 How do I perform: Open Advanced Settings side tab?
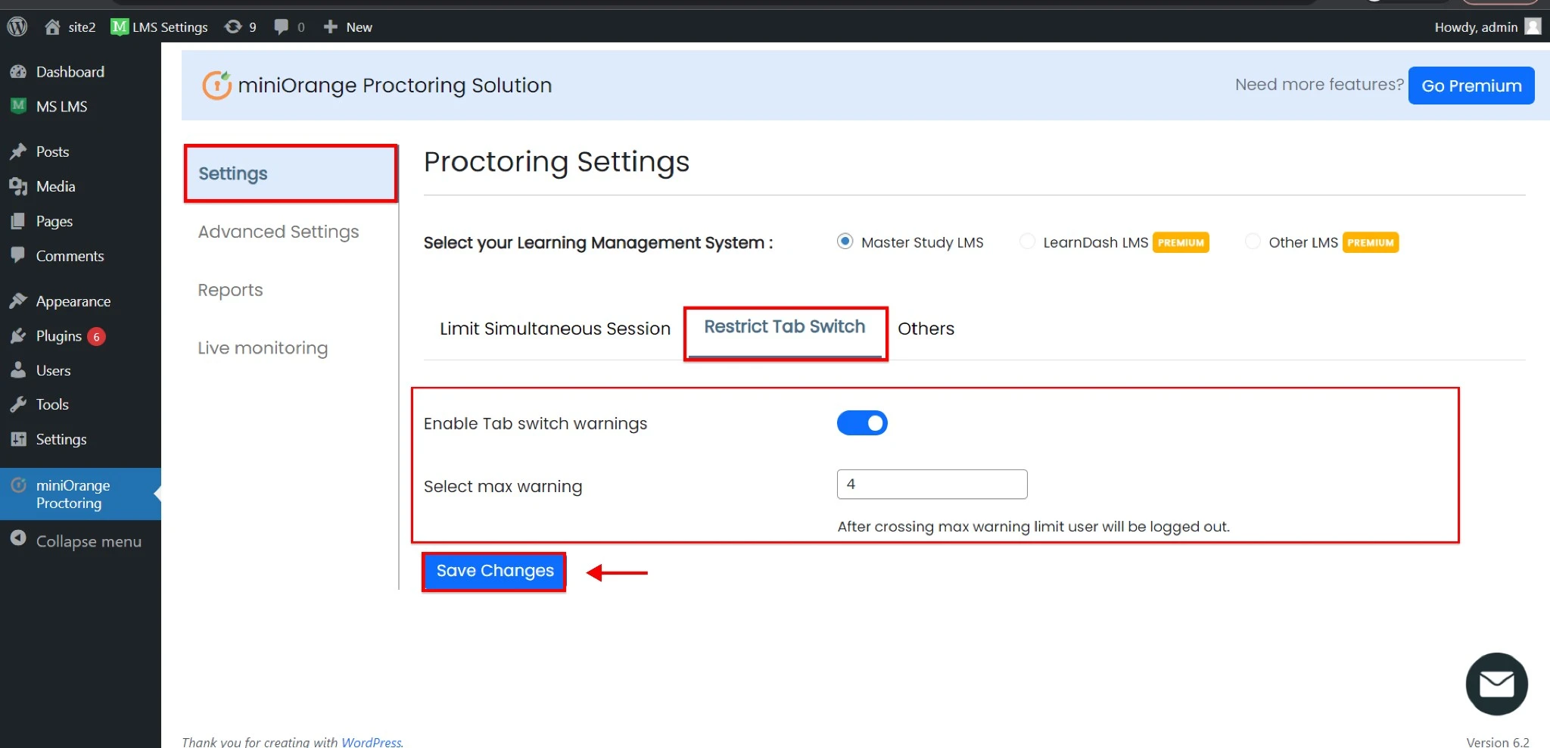point(279,232)
